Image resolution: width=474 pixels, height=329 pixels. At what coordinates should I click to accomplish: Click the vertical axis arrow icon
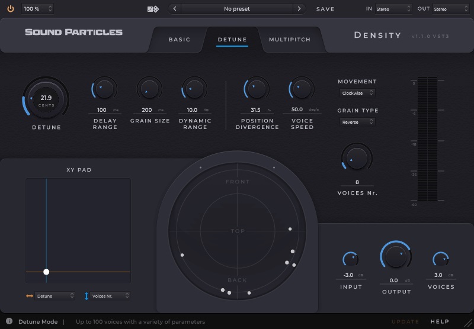point(87,296)
